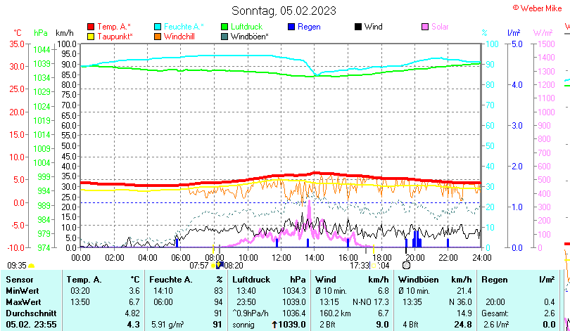The width and height of the screenshot is (570, 331).
Task: Click the moon phase icon below the time axis
Action: pos(406,266)
